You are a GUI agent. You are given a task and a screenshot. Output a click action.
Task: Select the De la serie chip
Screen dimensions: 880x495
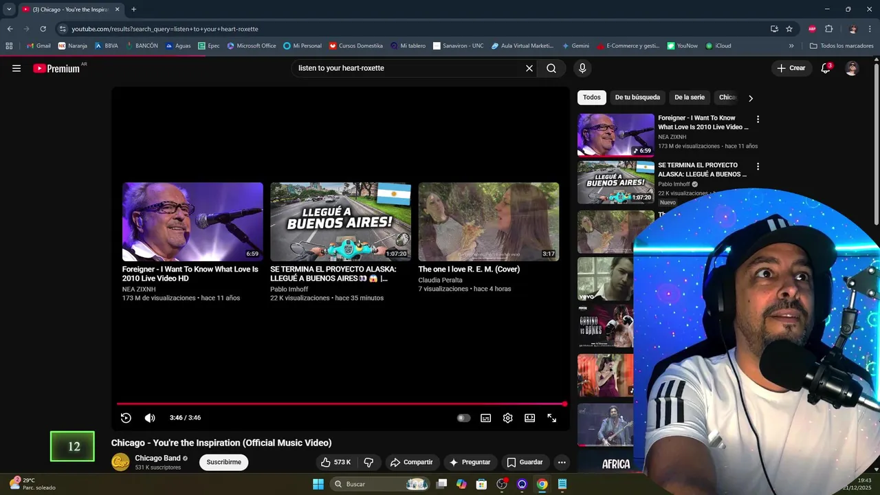[690, 98]
